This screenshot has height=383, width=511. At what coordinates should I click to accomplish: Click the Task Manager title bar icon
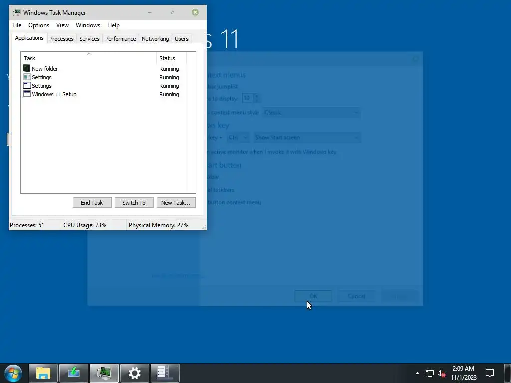click(16, 12)
